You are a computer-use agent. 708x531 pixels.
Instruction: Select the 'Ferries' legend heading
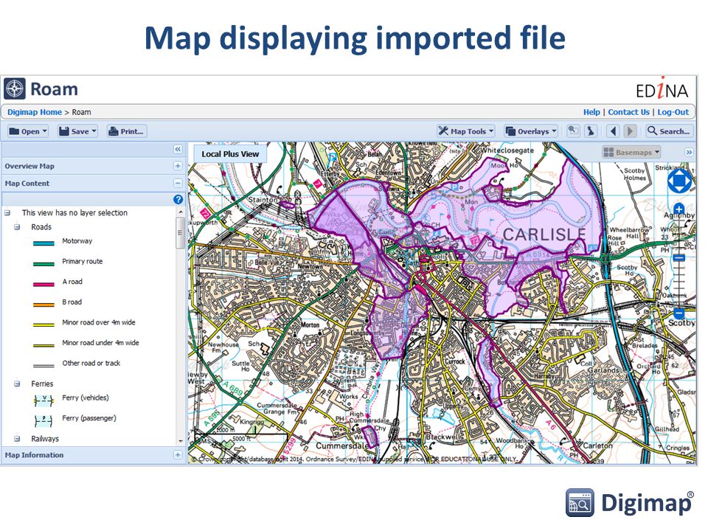click(42, 383)
